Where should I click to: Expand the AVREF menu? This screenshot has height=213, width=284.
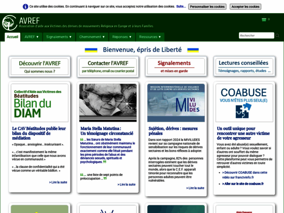32,37
